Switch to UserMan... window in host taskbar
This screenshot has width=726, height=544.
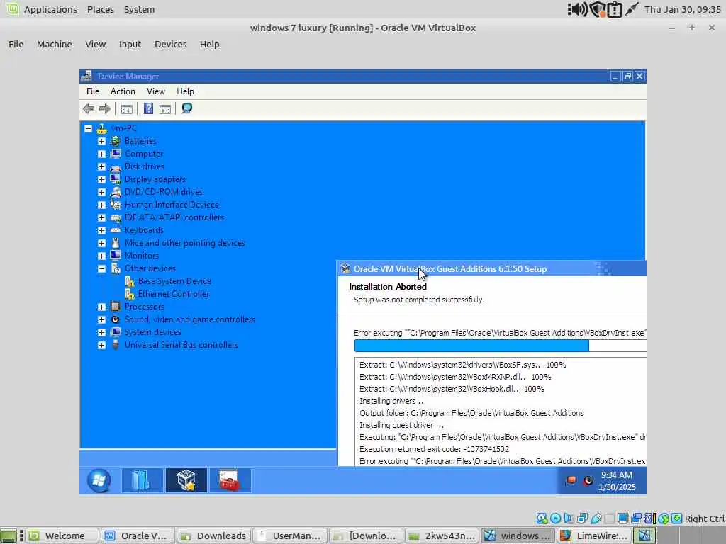pos(289,535)
